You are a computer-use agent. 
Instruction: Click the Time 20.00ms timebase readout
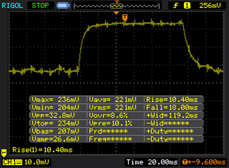pyautogui.click(x=152, y=162)
